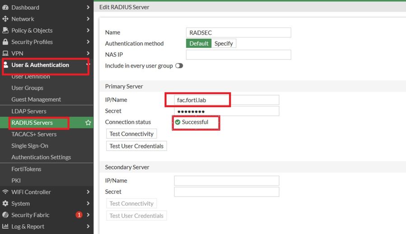Click the Secondary Server section heading
Viewport: 406px width, 234px height.
pos(127,167)
